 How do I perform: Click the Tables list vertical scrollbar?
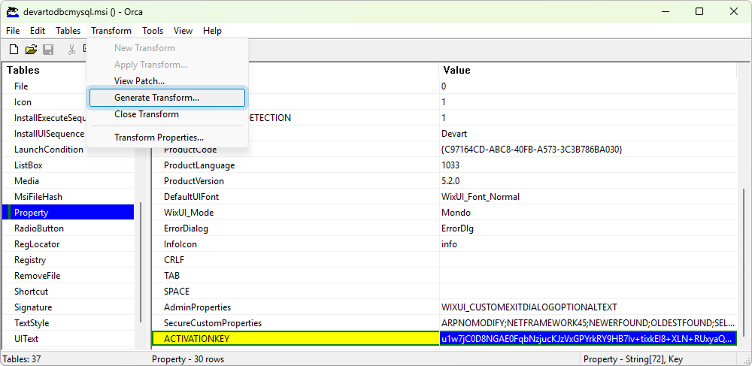(140, 262)
